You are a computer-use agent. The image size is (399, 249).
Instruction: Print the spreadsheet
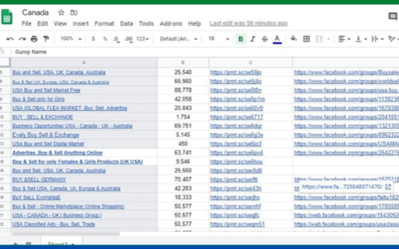tap(34, 39)
